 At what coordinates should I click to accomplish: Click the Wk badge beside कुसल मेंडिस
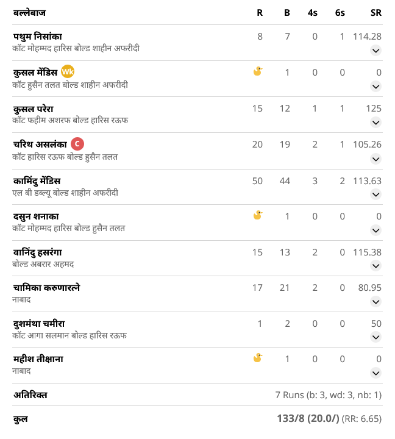click(68, 72)
